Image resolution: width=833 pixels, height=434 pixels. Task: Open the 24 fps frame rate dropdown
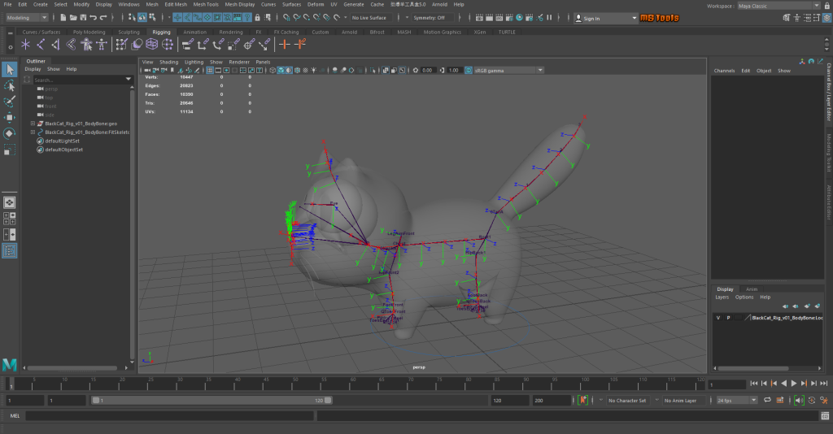(x=736, y=400)
